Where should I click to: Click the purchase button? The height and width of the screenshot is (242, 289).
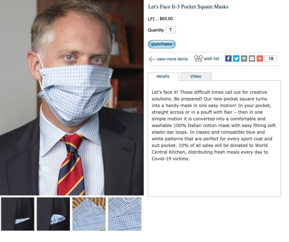(x=162, y=44)
